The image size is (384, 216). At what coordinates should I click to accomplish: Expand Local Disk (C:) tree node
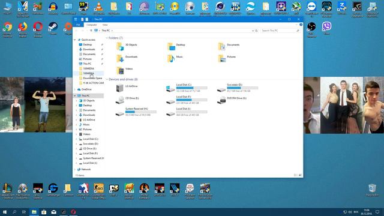pos(77,139)
